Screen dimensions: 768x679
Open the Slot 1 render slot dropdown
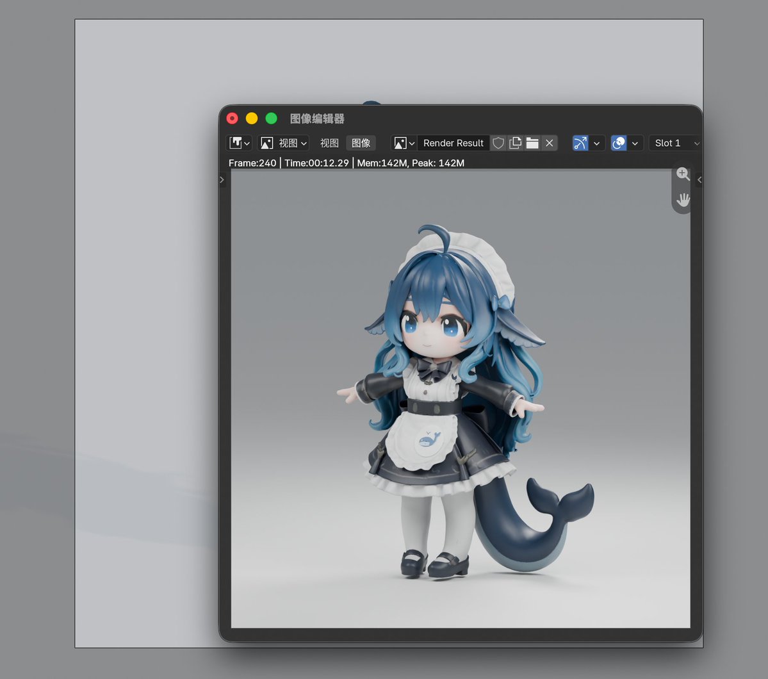[x=676, y=143]
